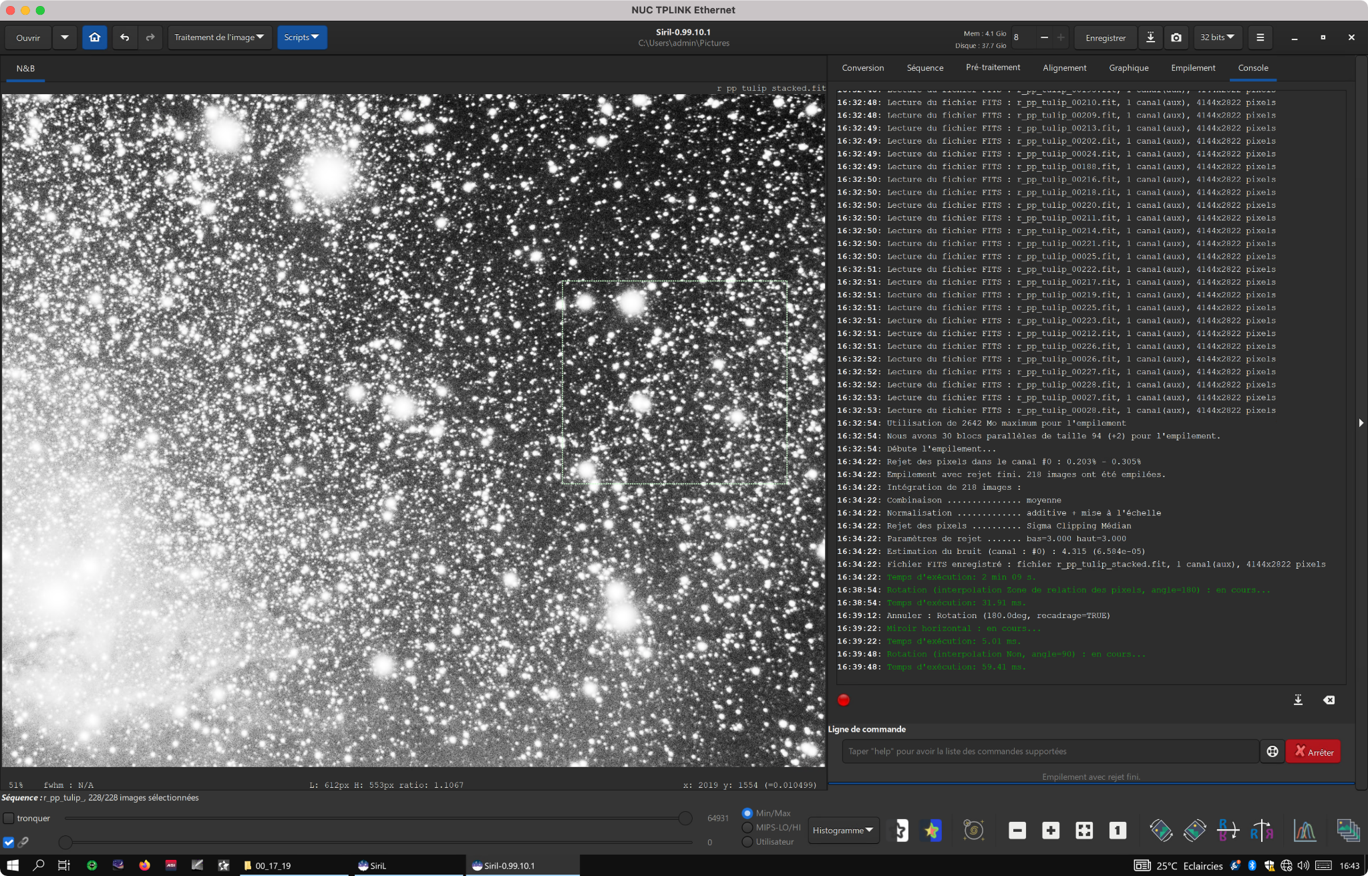This screenshot has height=876, width=1368.
Task: Click the red console recording indicator
Action: pyautogui.click(x=844, y=700)
